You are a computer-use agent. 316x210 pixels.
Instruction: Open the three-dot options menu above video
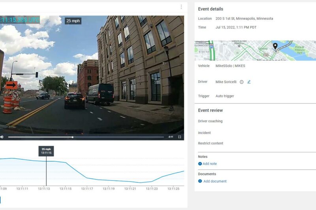click(x=181, y=7)
